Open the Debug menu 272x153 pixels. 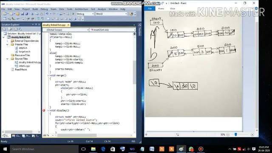tap(44, 9)
